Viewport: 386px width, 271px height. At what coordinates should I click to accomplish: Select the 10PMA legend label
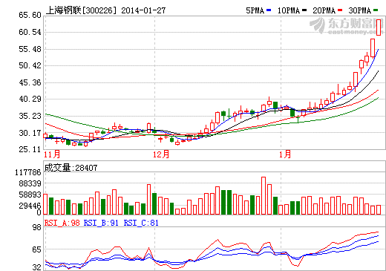289,10
